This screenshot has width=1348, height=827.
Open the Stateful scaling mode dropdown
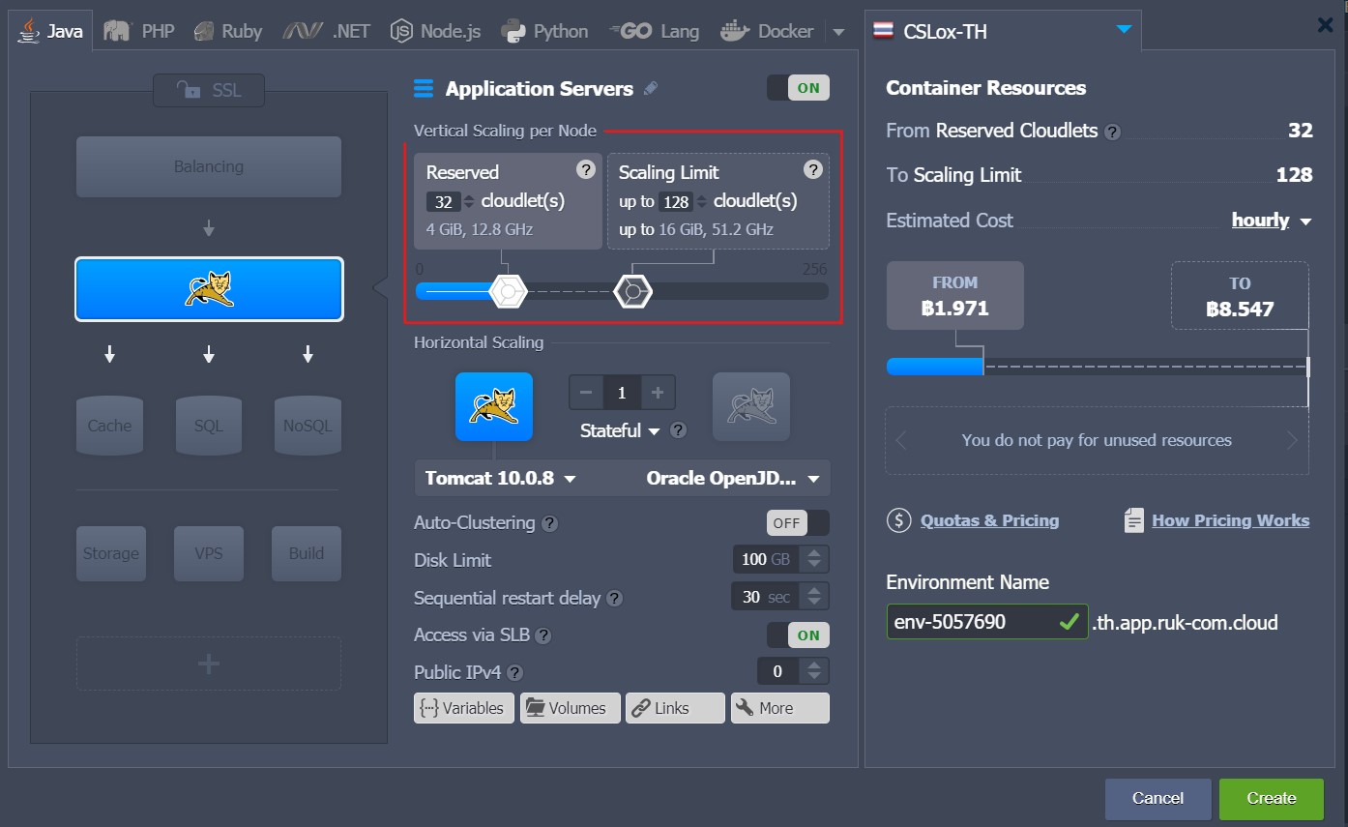620,430
